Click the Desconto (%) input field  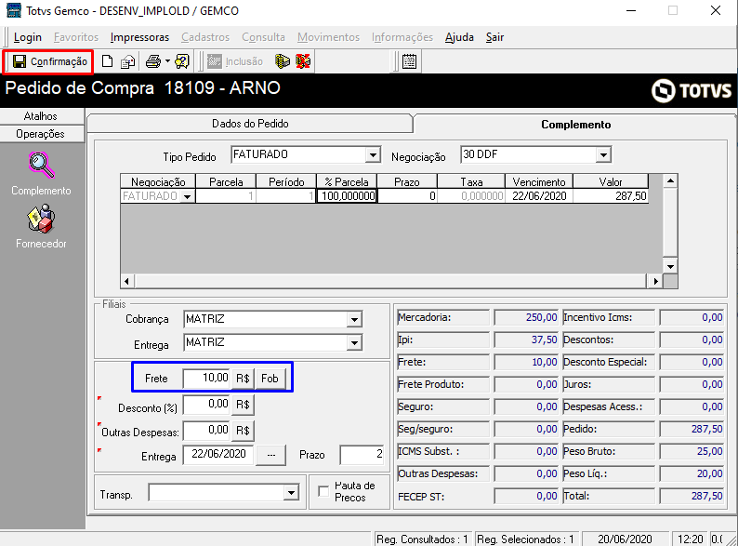point(206,405)
